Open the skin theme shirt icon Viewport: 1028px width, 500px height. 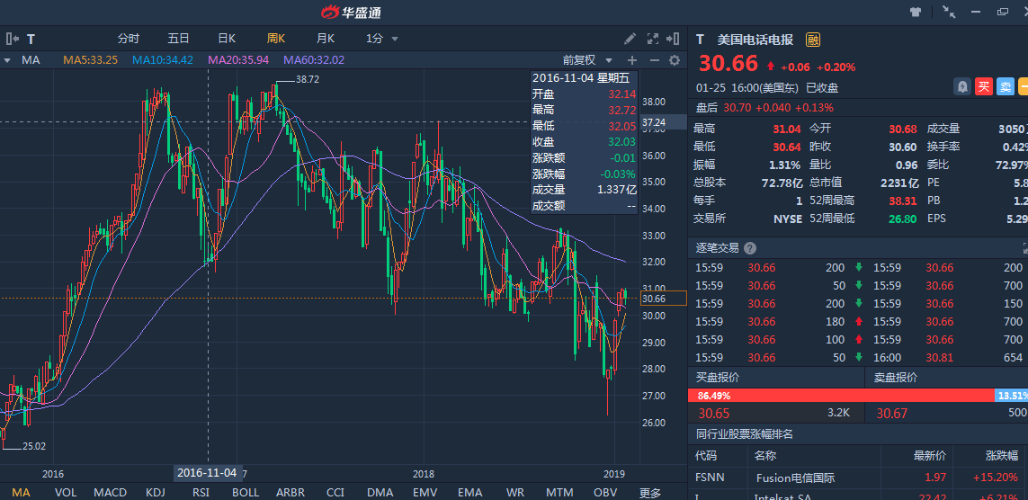[x=916, y=12]
